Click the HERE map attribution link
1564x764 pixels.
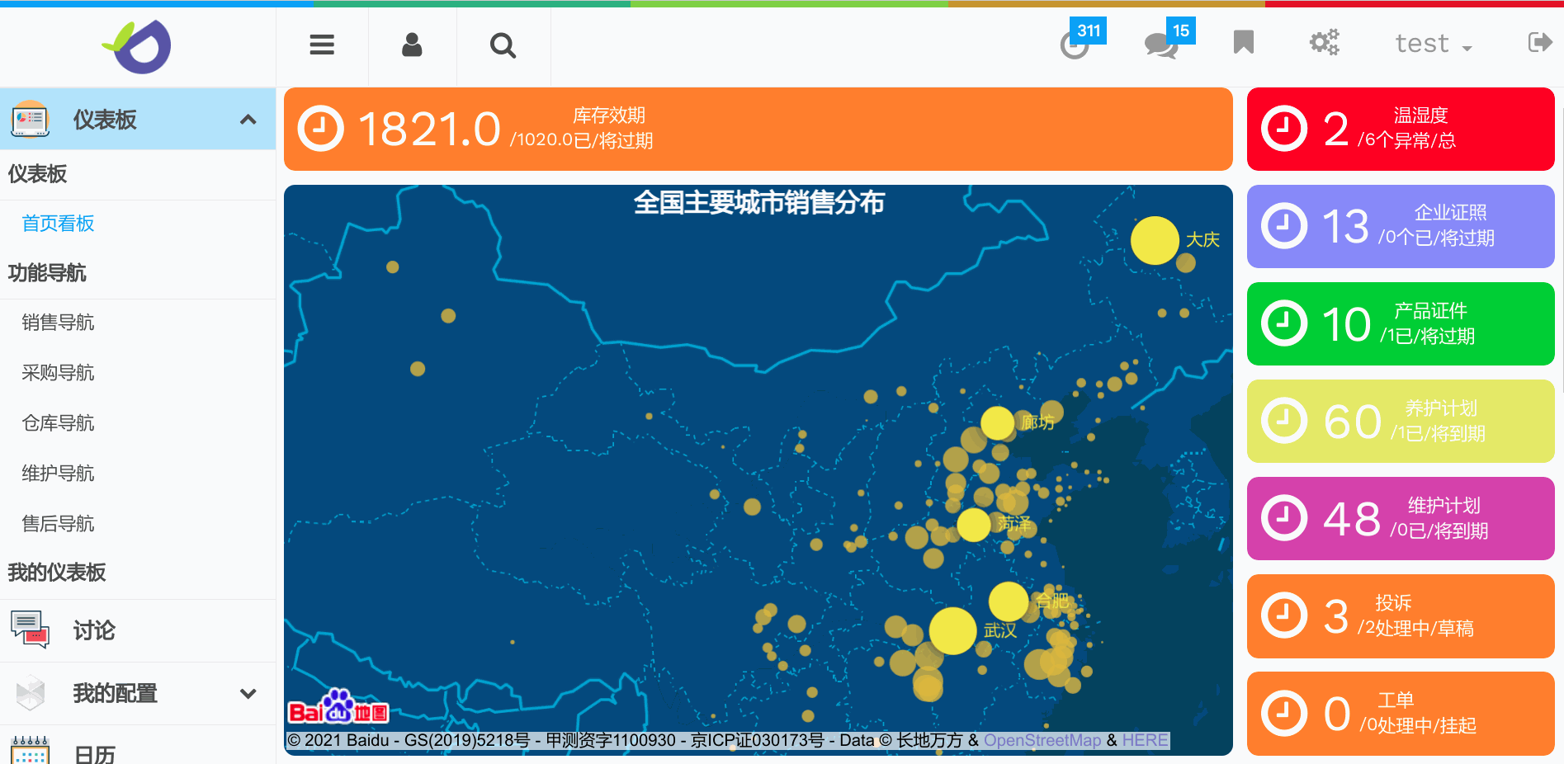tap(1144, 740)
